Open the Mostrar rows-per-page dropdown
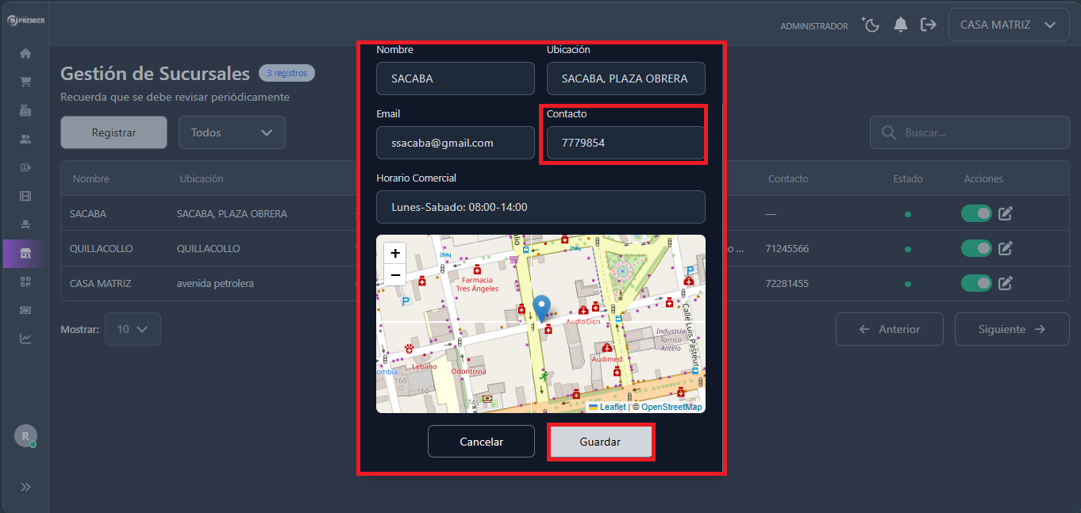Viewport: 1081px width, 513px height. pyautogui.click(x=132, y=329)
